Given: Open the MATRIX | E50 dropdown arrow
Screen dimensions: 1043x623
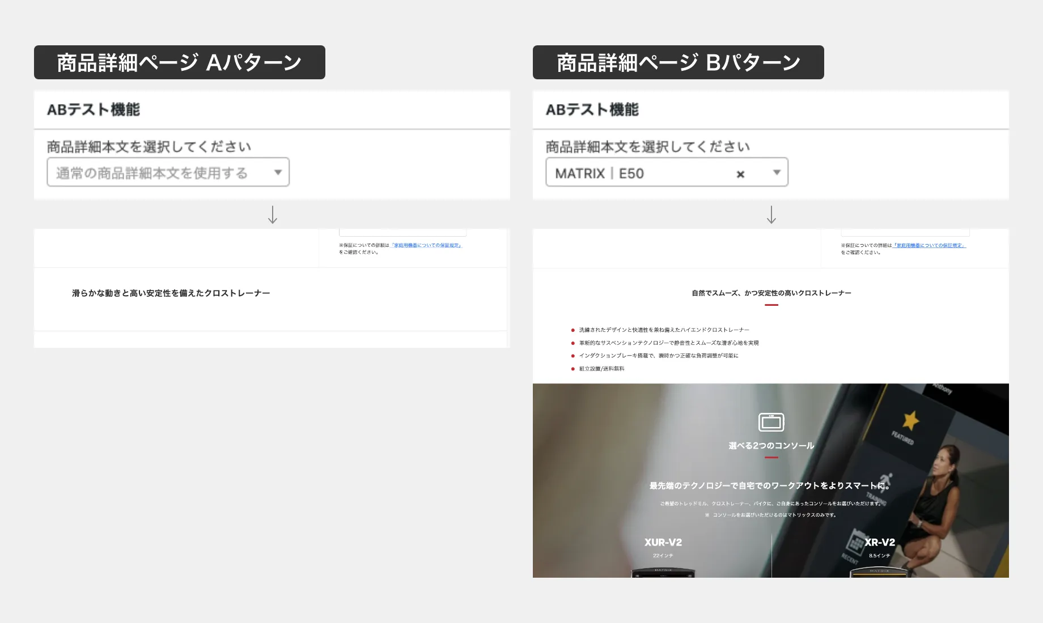Looking at the screenshot, I should tap(777, 173).
